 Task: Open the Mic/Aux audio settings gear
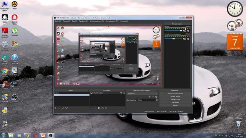point(188,31)
